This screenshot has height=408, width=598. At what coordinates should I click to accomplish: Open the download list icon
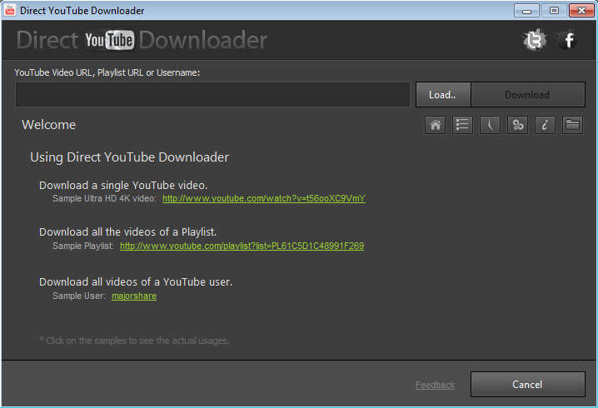462,125
